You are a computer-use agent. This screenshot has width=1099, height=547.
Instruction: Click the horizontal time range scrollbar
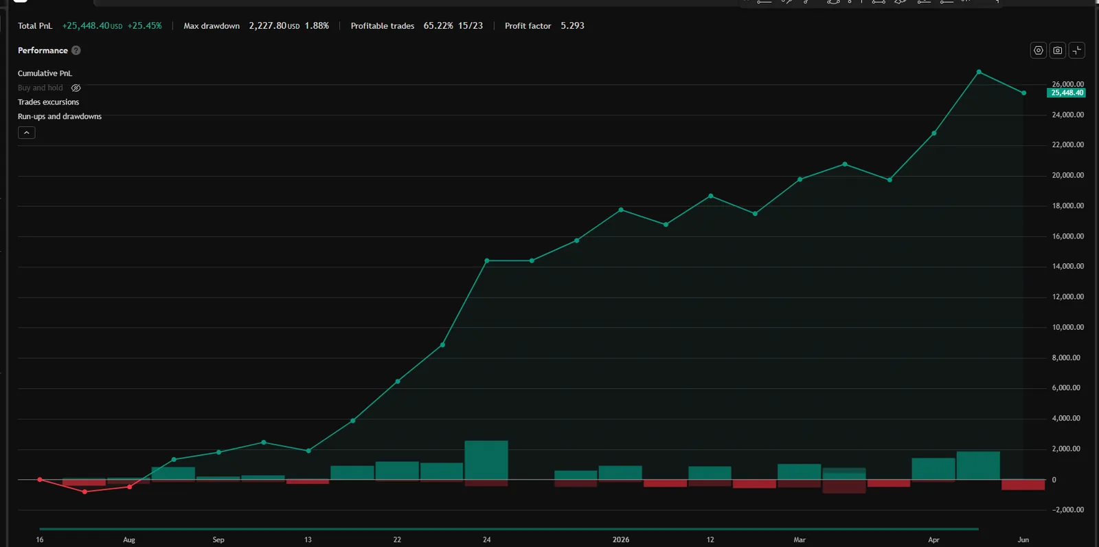pos(509,529)
